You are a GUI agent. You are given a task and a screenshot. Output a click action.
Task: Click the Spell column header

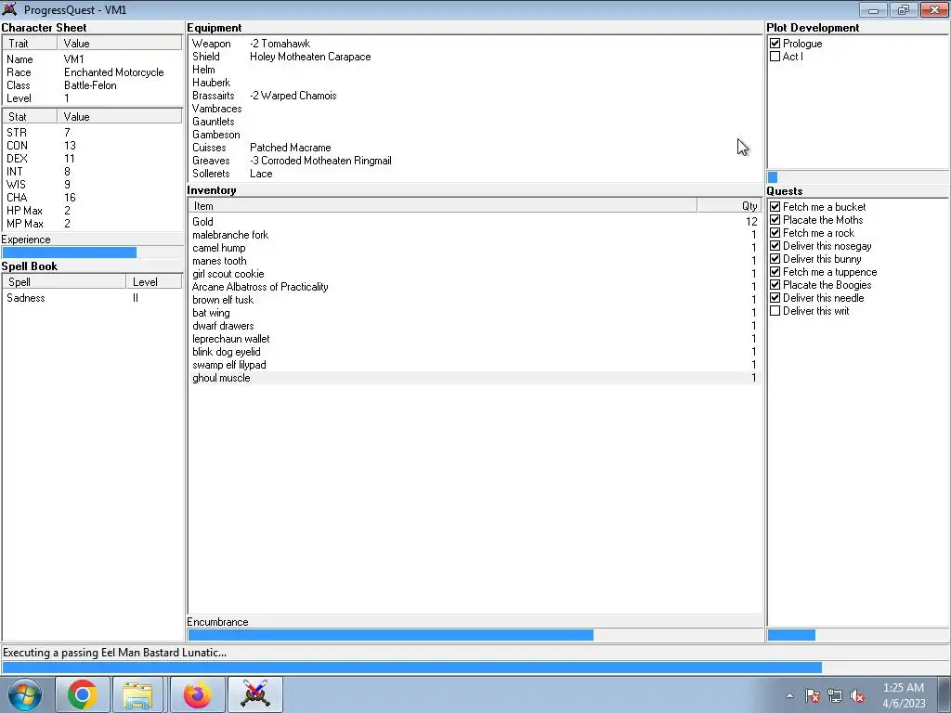[64, 282]
